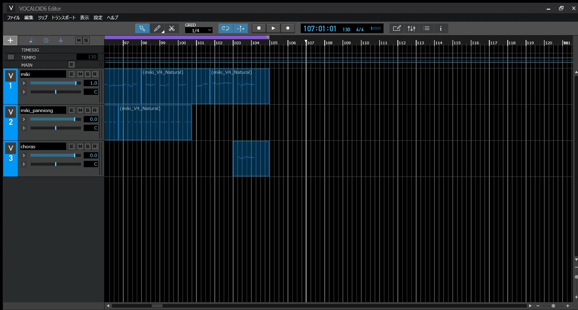The image size is (578, 310).
Task: Toggle global mute M button
Action: pos(79,40)
